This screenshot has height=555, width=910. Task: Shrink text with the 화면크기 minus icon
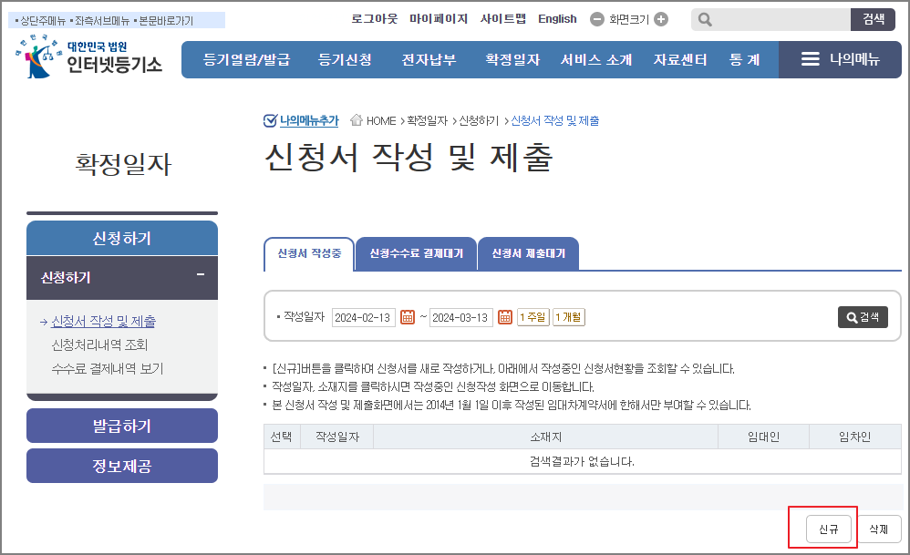598,18
